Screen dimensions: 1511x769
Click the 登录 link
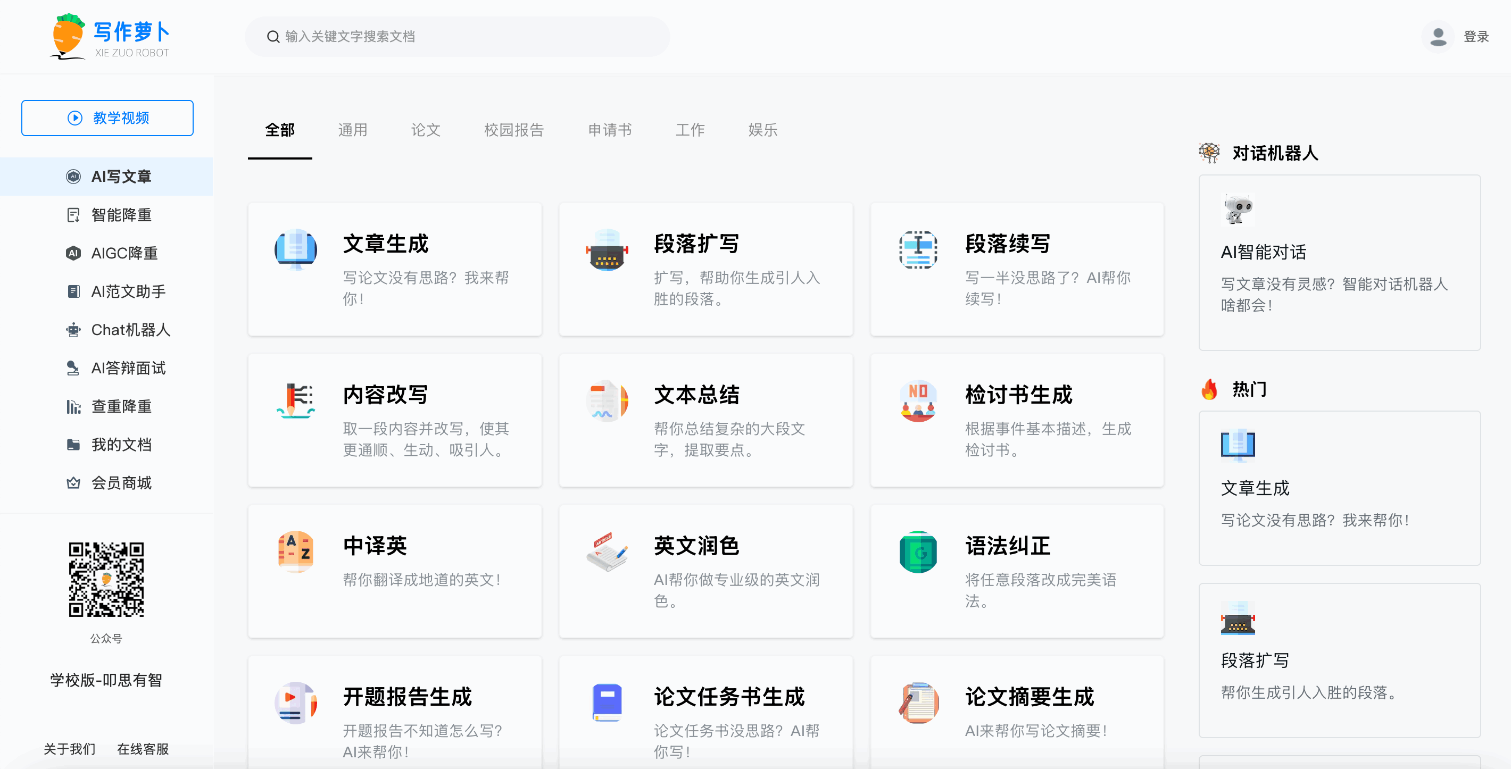(x=1476, y=37)
